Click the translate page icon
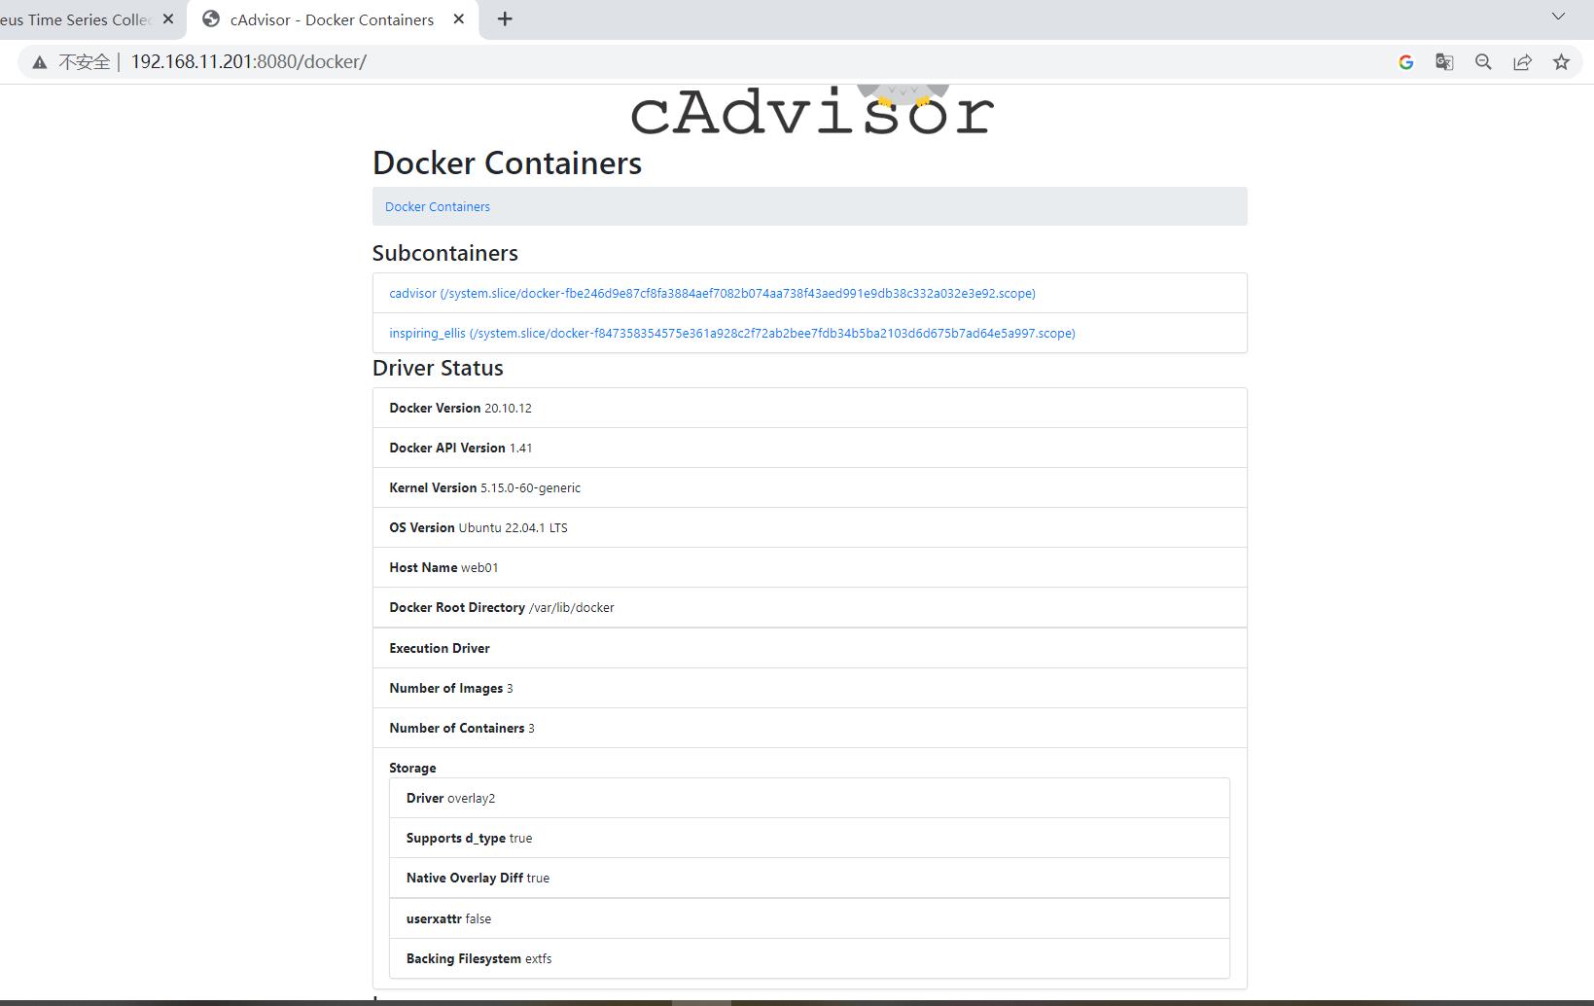Viewport: 1594px width, 1006px height. (1444, 62)
